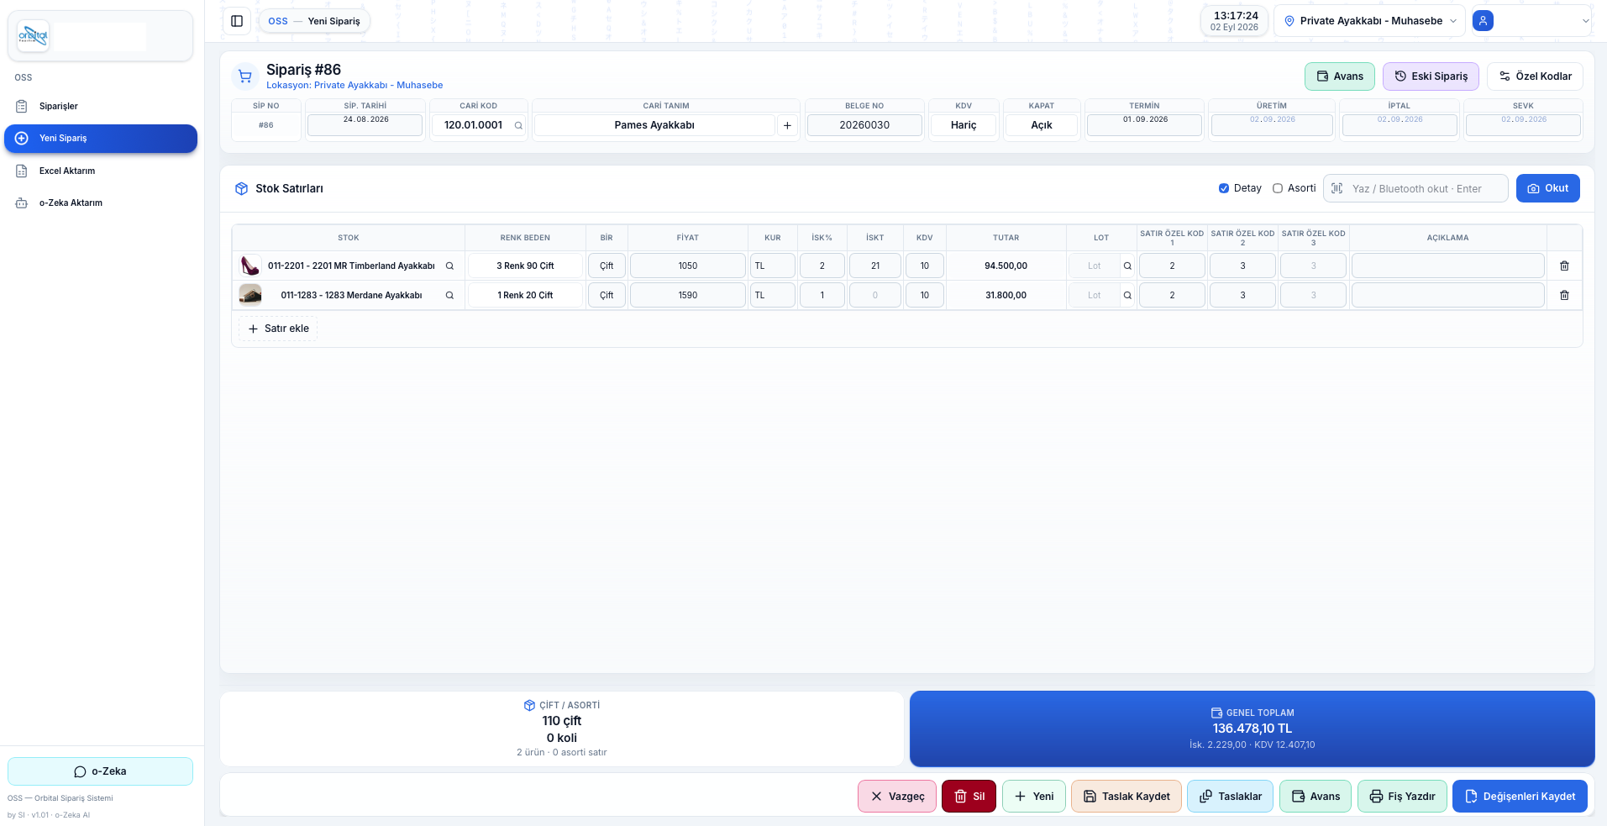Delete the Merdane Ayakkabı row
The width and height of the screenshot is (1607, 826).
pos(1564,295)
